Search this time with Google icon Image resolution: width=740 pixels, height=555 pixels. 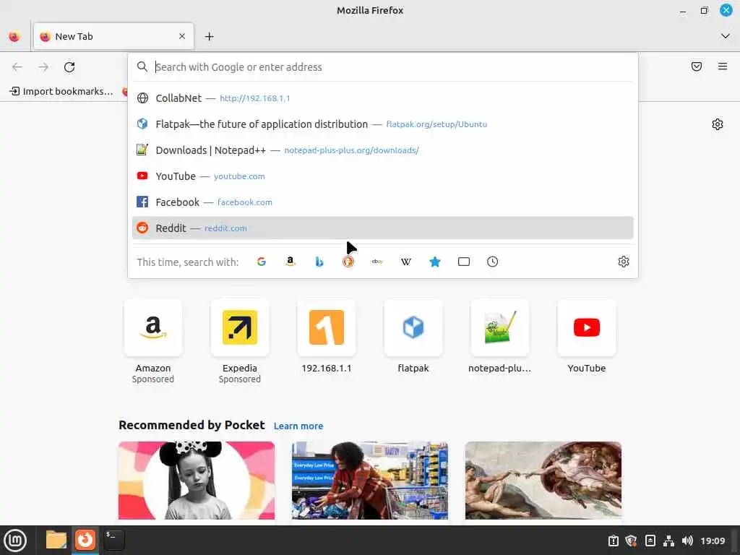pos(262,262)
